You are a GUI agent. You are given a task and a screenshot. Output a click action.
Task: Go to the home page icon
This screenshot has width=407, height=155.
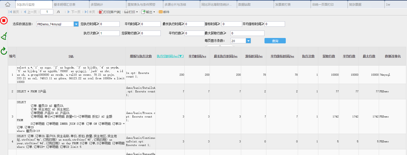8,4
